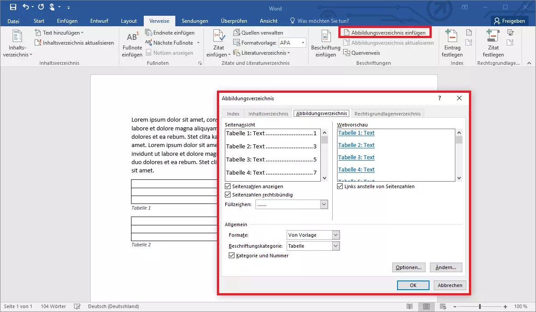Viewport: 536px width, 312px height.
Task: Click the dialog help question mark
Action: (x=440, y=98)
